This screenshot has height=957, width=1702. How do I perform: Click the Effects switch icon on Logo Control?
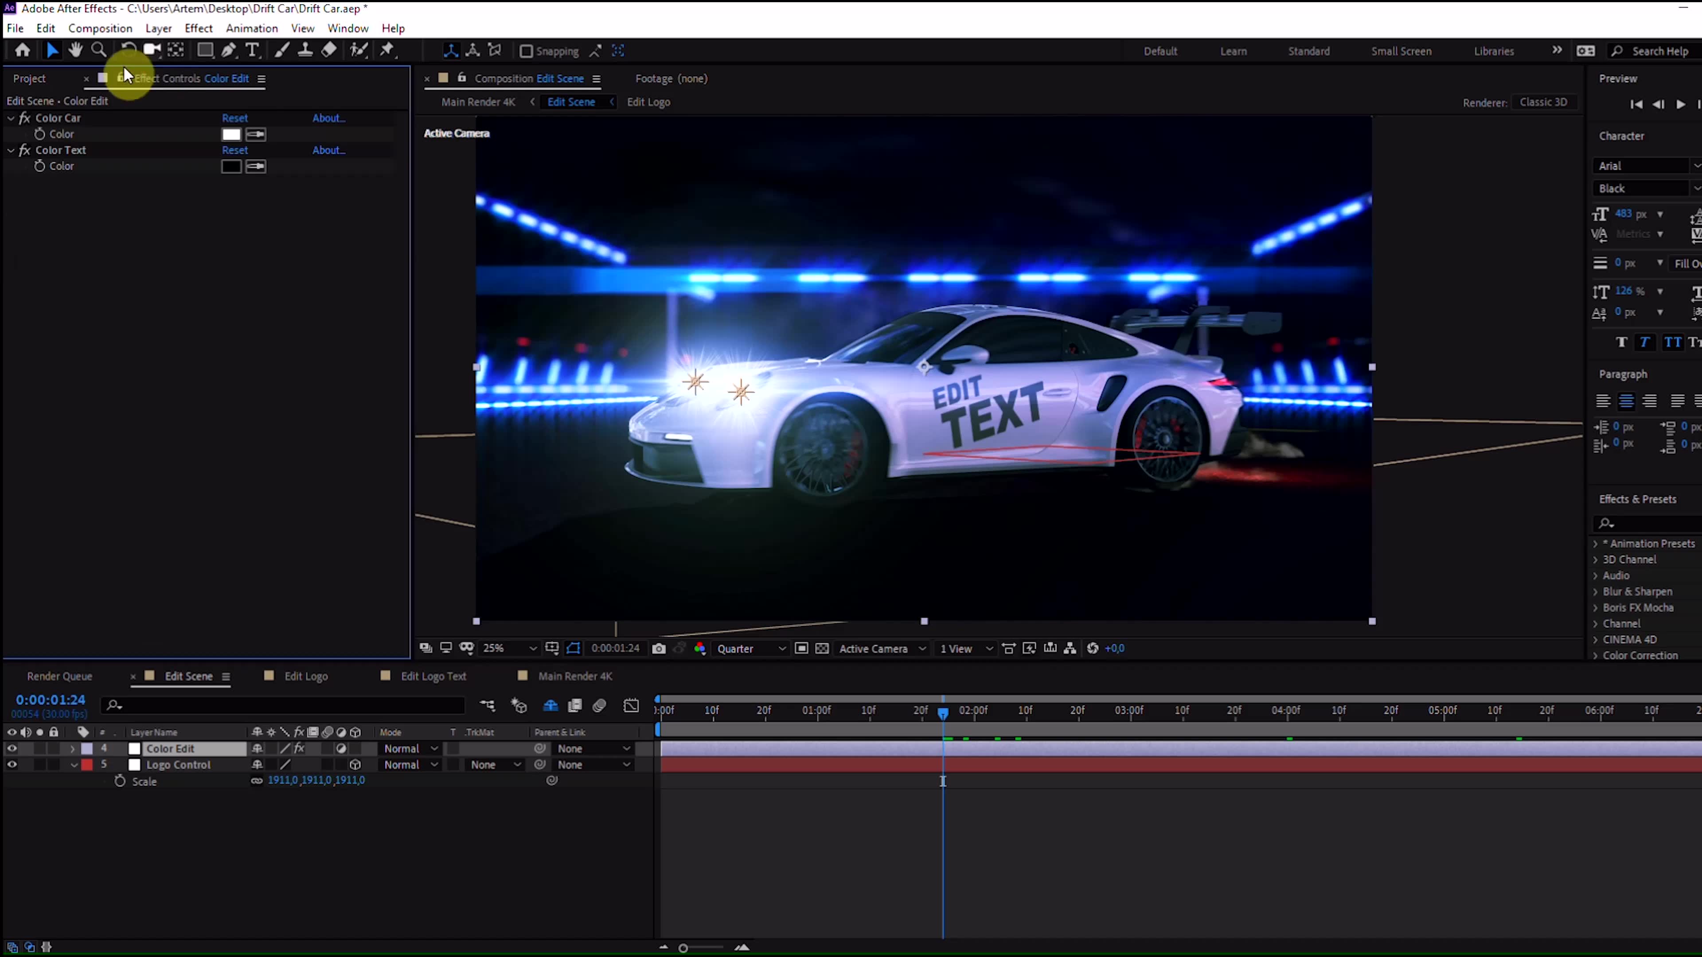click(299, 764)
